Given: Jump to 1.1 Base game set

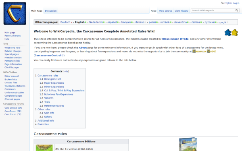Looking at the screenshot, I should point(50,79).
